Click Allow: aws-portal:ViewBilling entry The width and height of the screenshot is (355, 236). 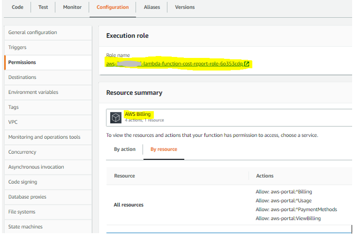point(288,219)
